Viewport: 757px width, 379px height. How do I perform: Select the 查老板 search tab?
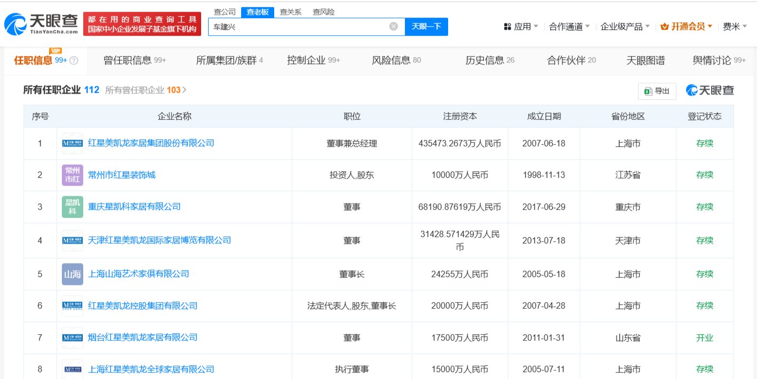click(258, 12)
